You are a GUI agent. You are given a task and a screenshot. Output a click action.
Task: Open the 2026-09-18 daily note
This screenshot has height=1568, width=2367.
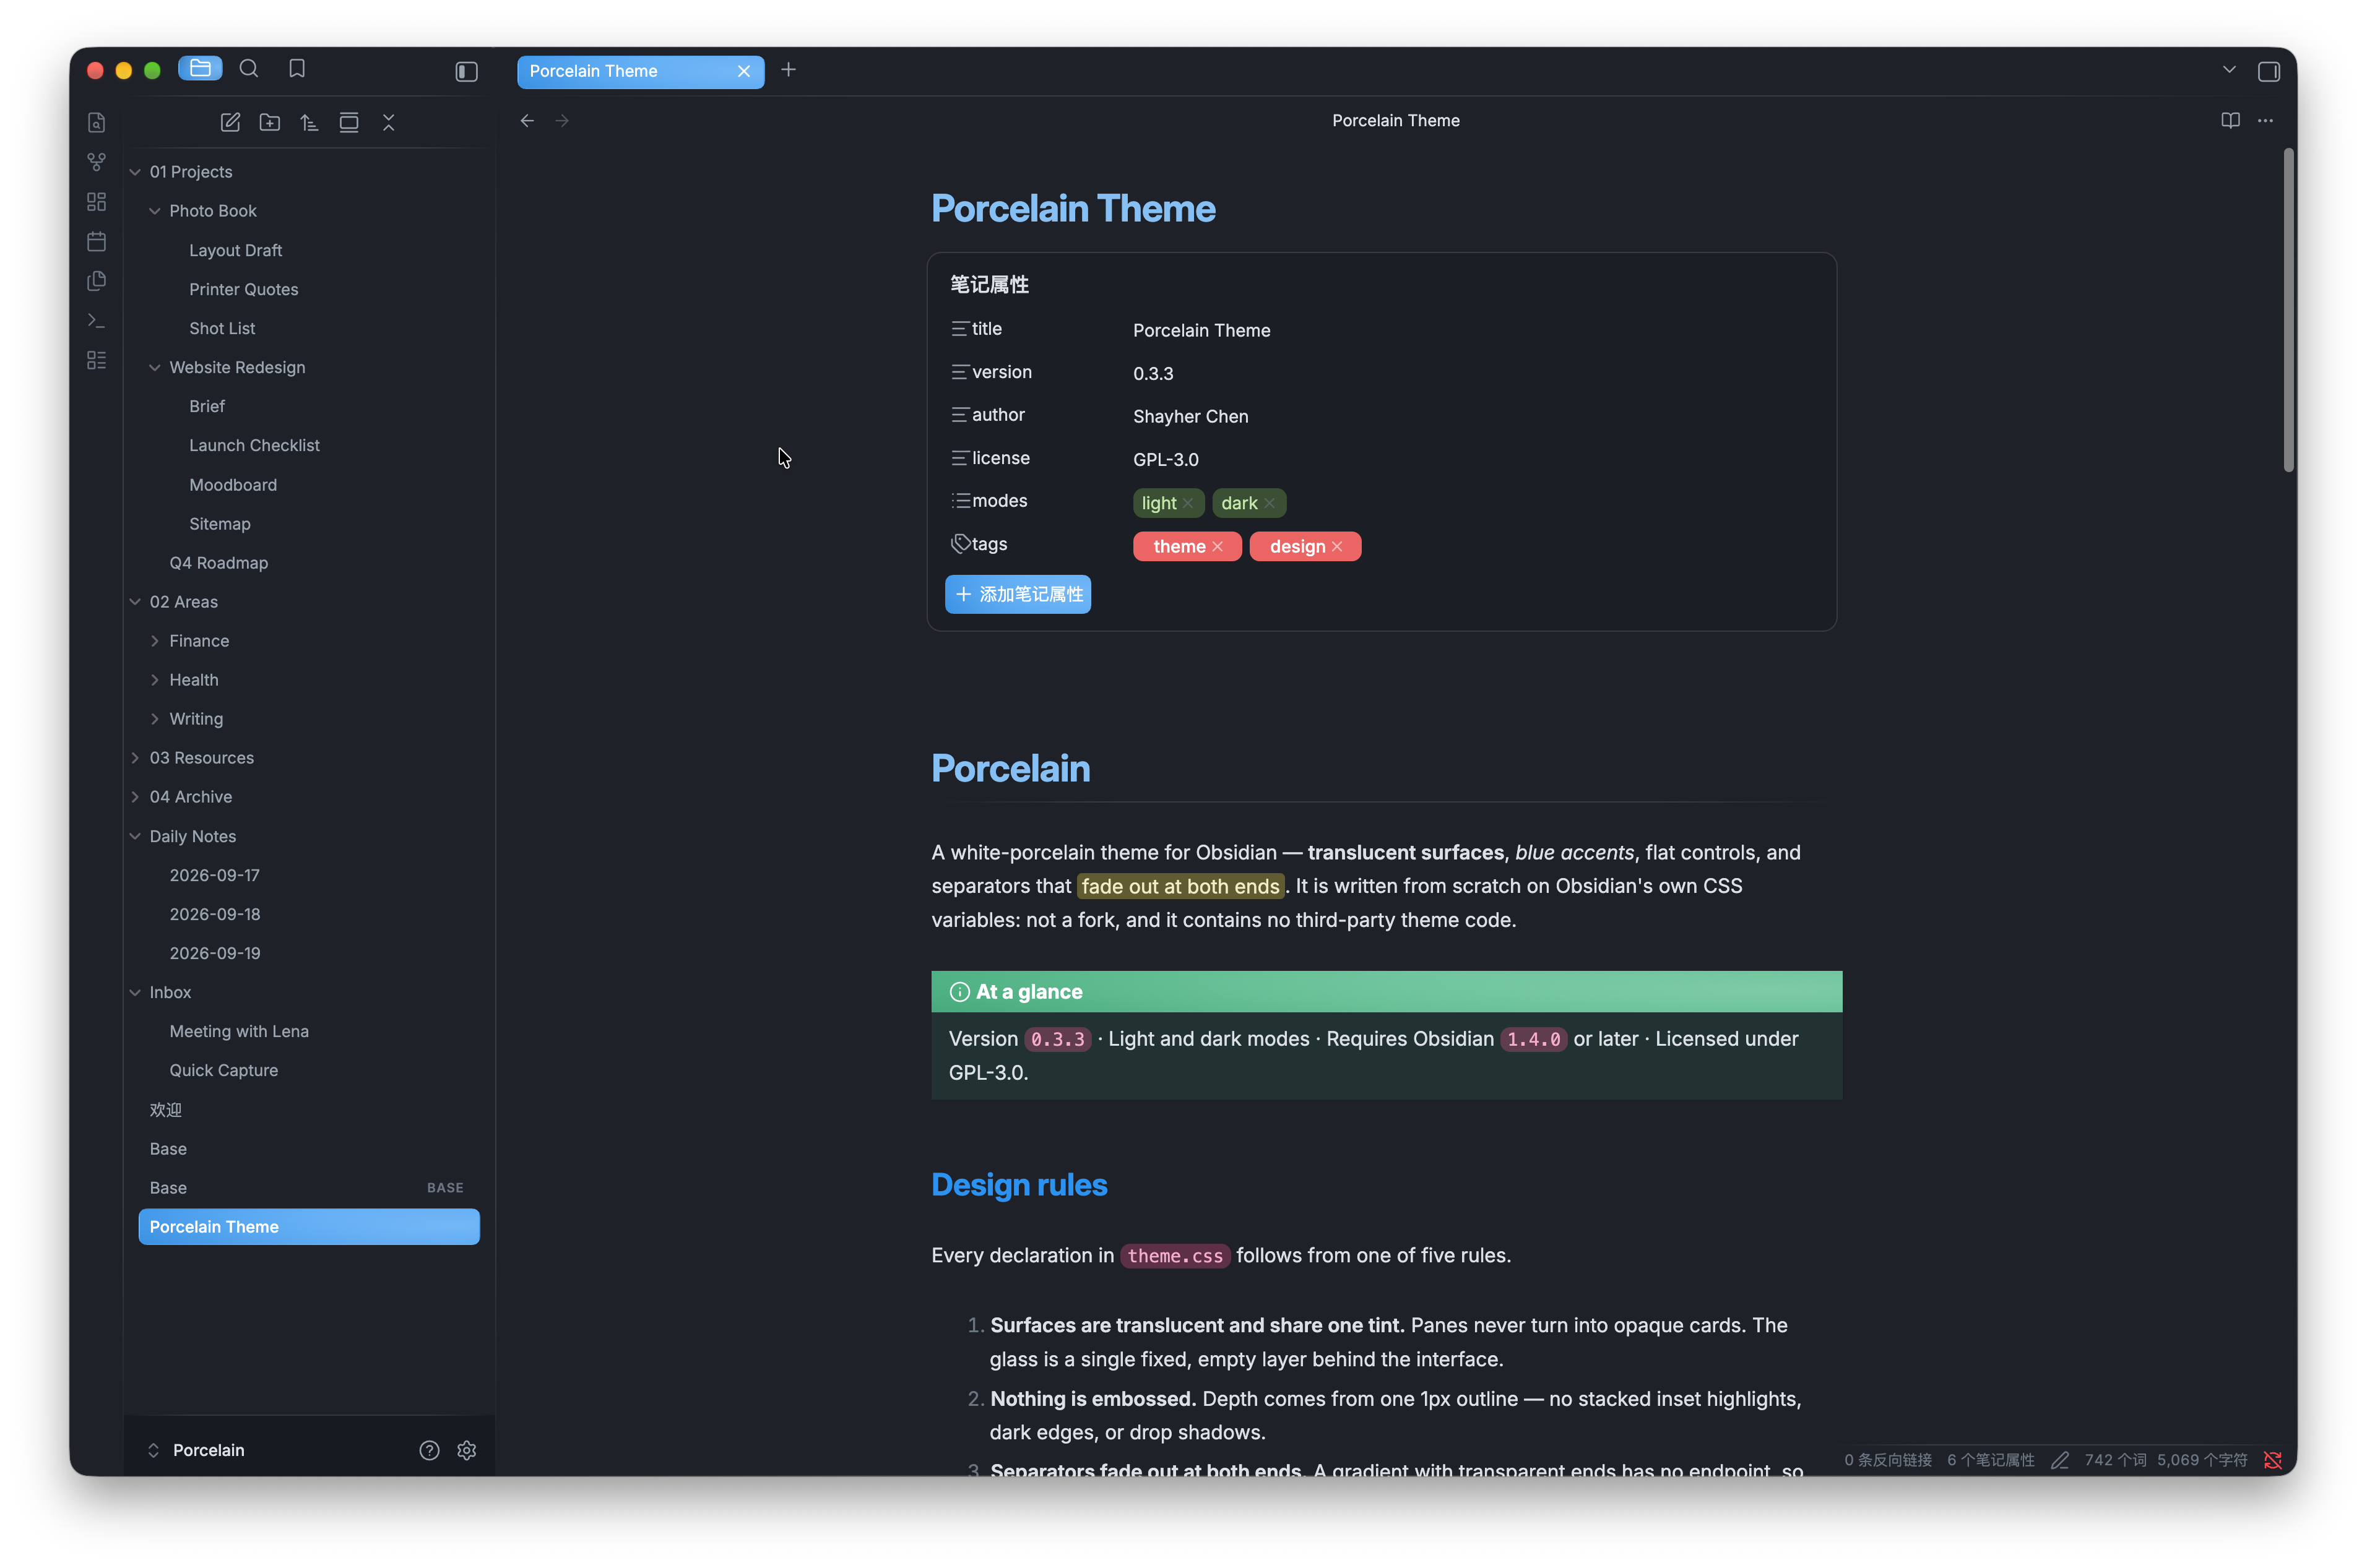(x=309, y=914)
